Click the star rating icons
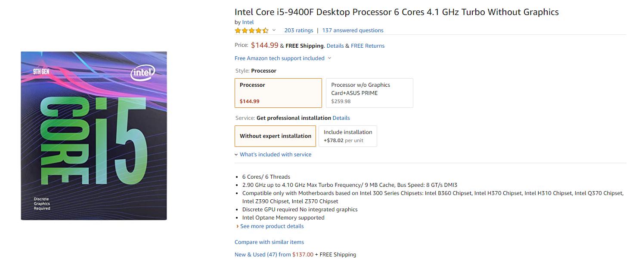The image size is (629, 259). click(251, 30)
